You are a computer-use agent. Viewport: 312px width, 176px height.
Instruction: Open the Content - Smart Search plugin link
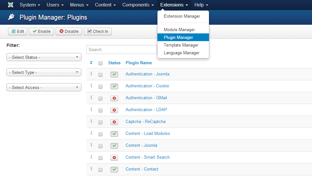pos(147,157)
